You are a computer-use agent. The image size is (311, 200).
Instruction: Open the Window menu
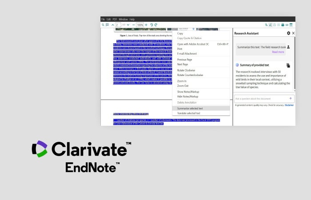[x=123, y=20]
